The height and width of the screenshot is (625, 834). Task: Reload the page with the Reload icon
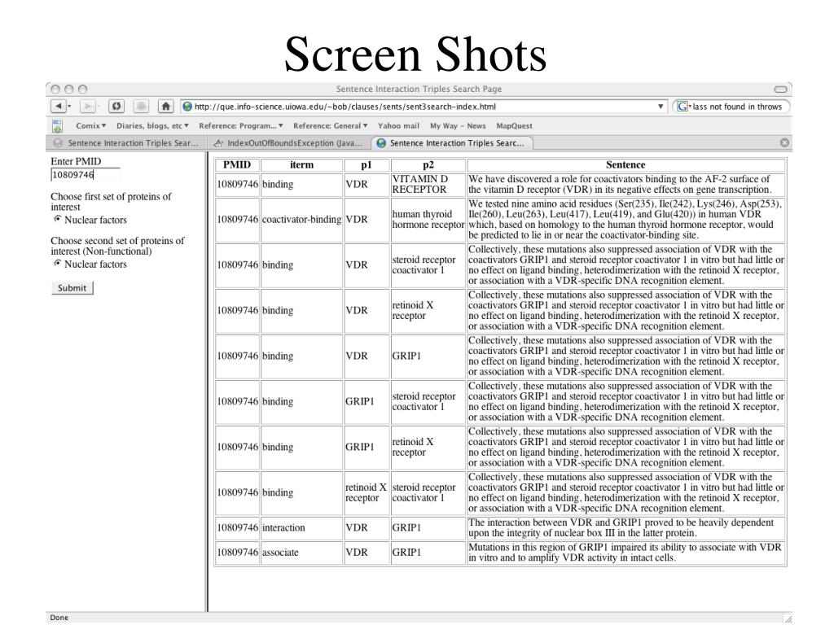click(x=116, y=107)
